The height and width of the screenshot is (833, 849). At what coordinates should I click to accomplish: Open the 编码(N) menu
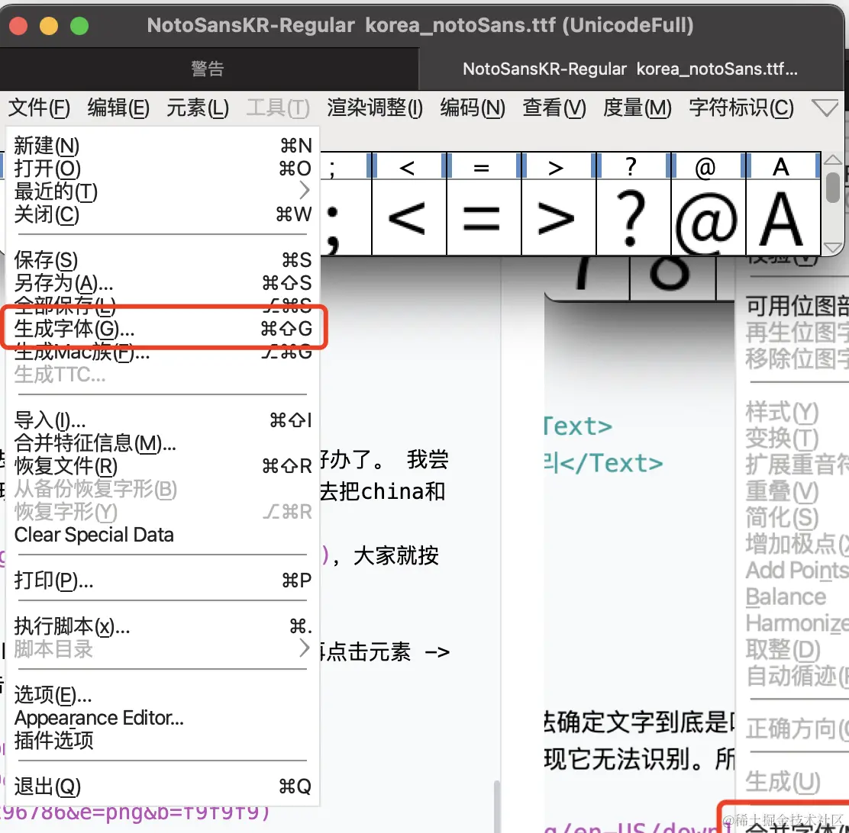[472, 108]
